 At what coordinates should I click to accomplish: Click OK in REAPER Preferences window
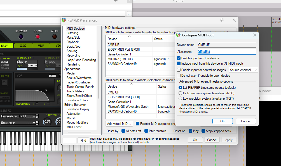[195, 140]
